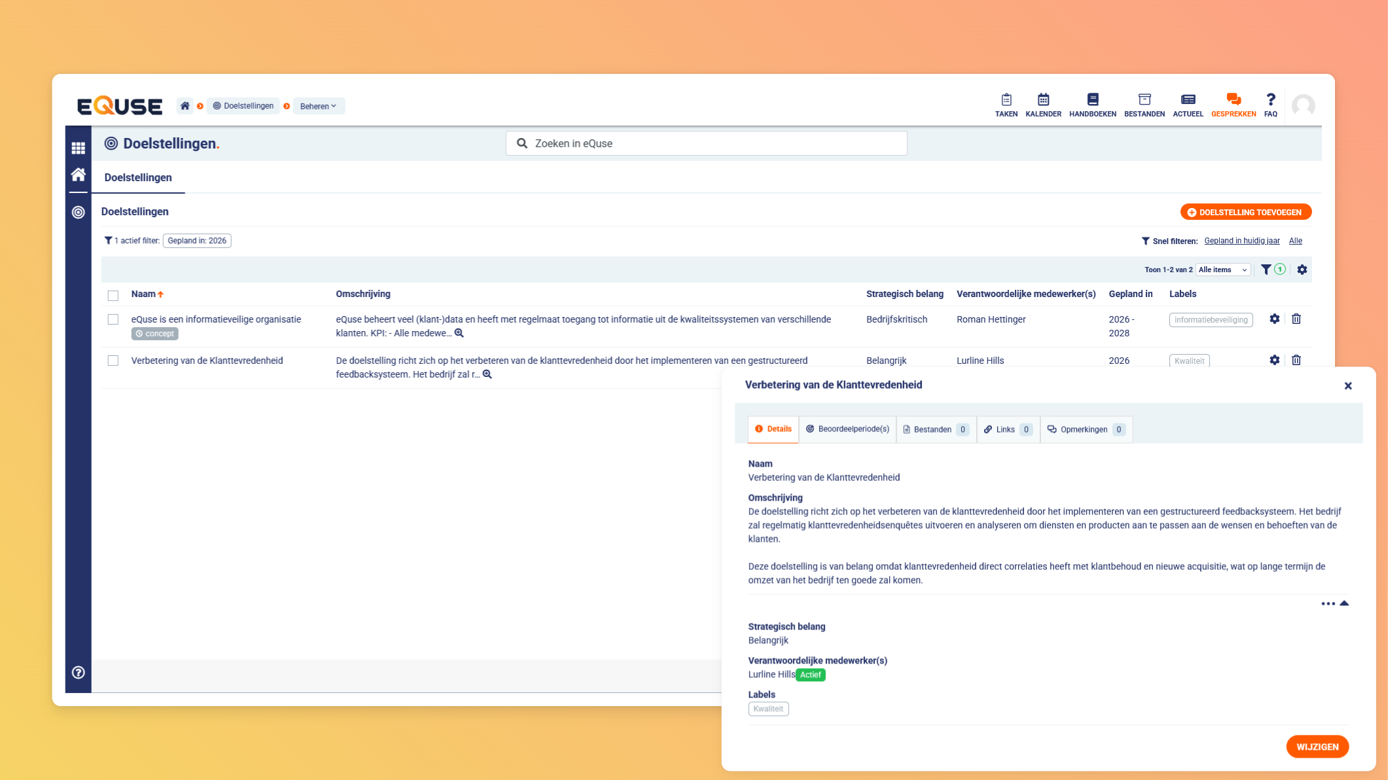
Task: Switch to the Beoordeelperiode(s) tab
Action: tap(847, 429)
